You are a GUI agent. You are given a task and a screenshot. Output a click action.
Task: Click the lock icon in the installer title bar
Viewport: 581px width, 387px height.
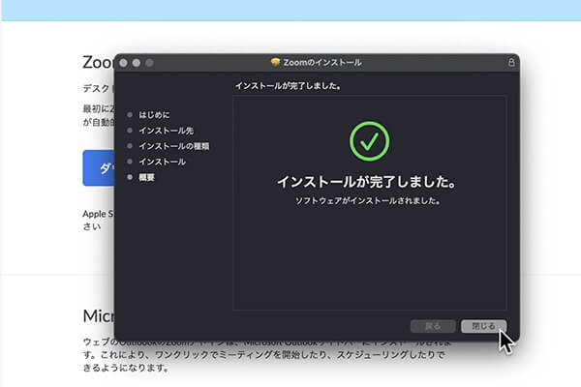click(511, 62)
